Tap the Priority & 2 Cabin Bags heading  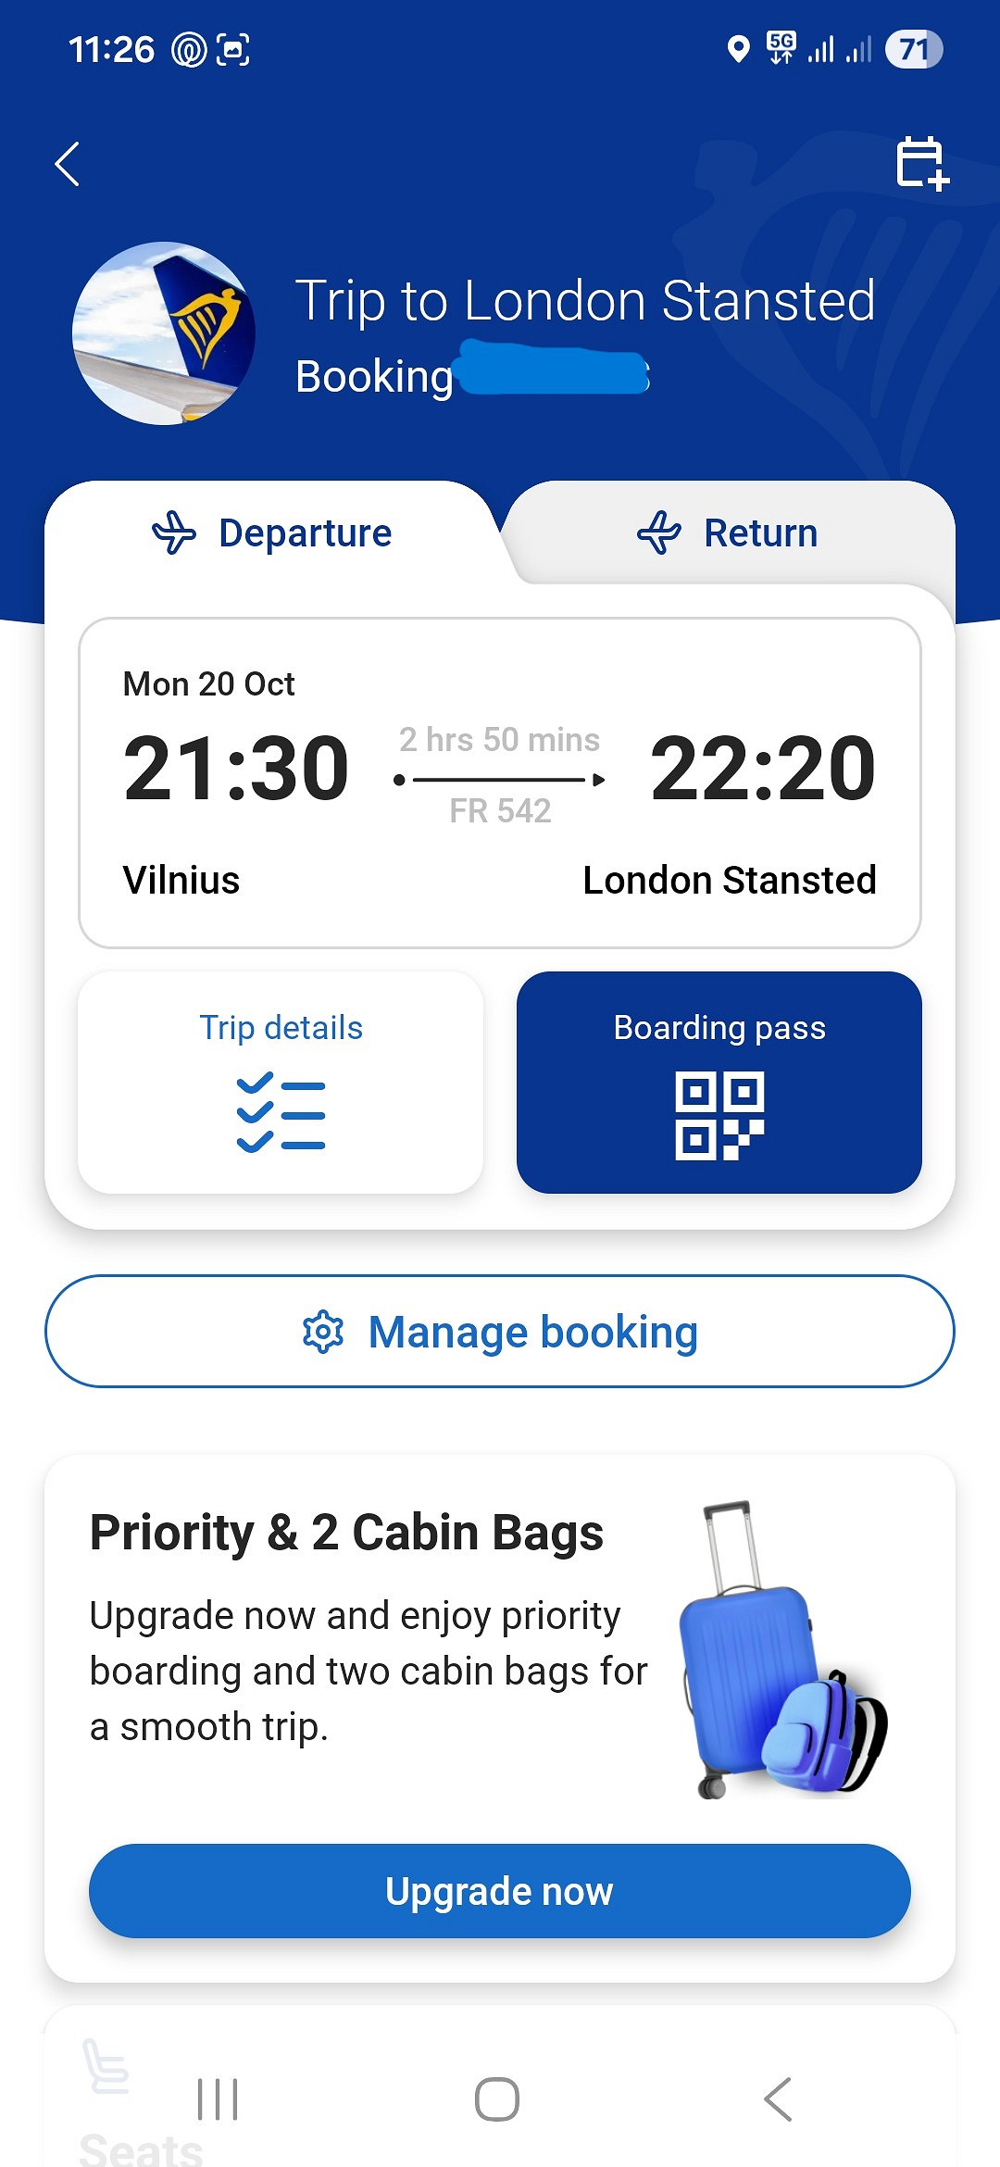[346, 1533]
